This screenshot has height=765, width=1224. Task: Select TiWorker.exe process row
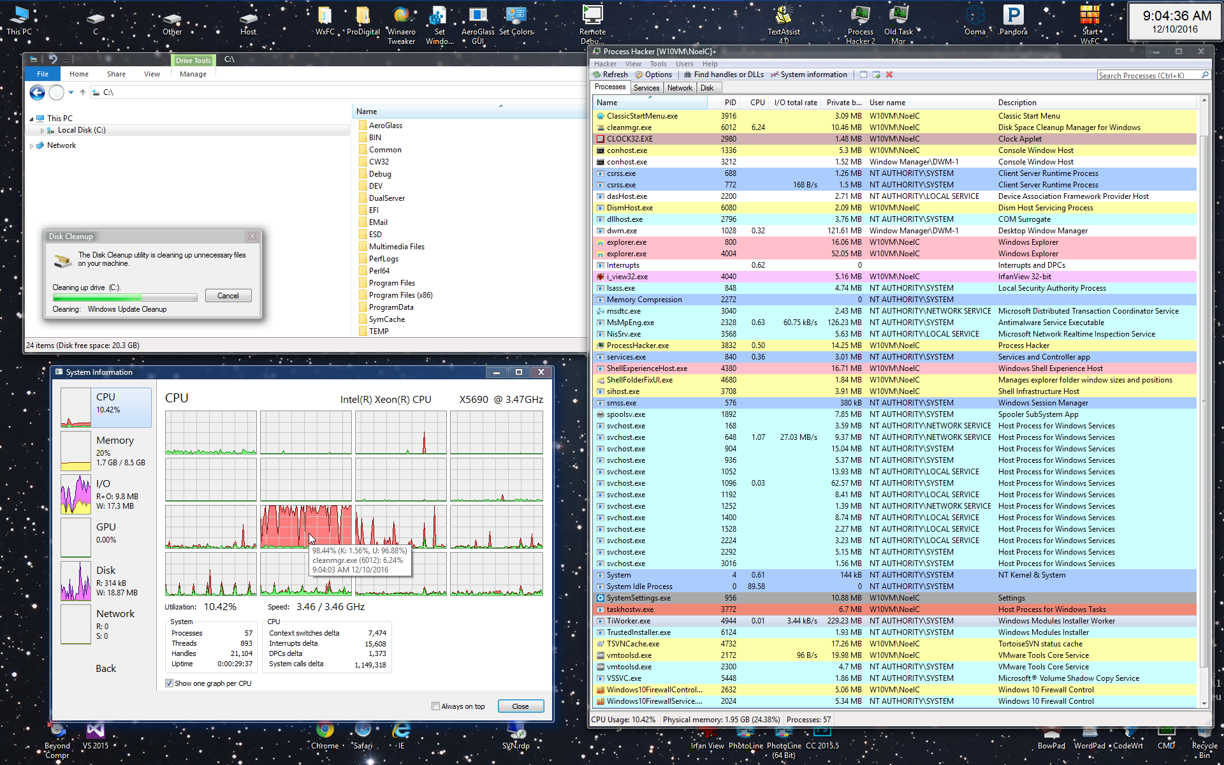pos(895,621)
